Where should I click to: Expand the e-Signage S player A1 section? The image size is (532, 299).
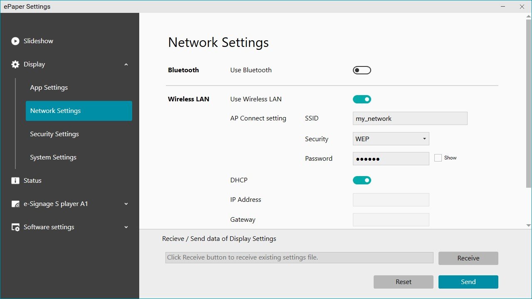point(126,204)
